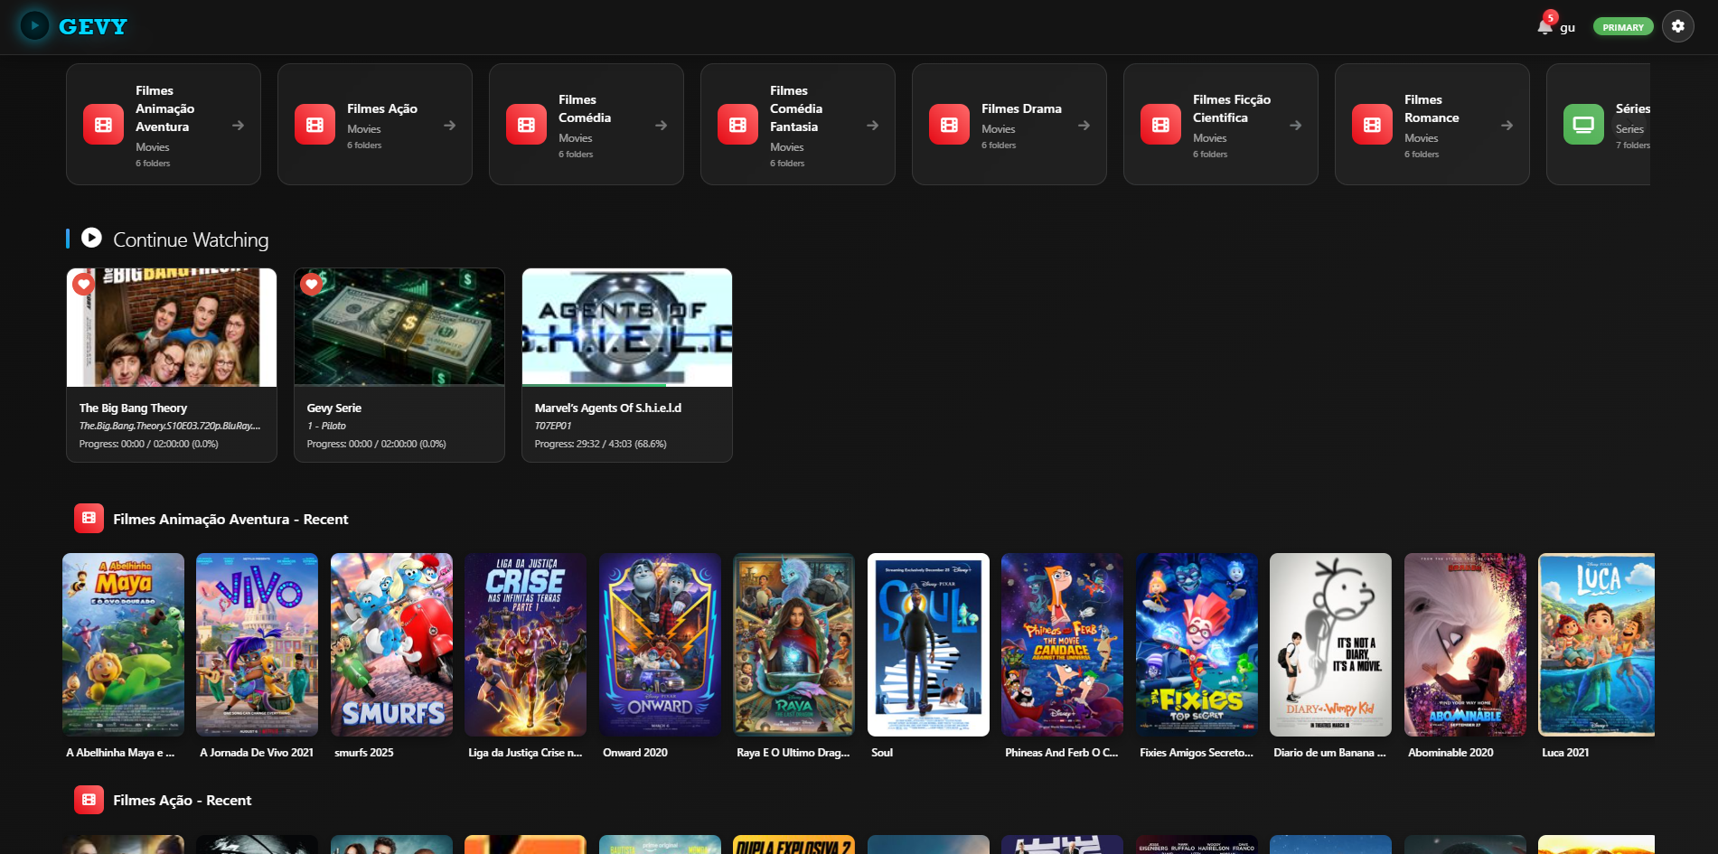Open the Luca 2021 poster

click(1597, 644)
